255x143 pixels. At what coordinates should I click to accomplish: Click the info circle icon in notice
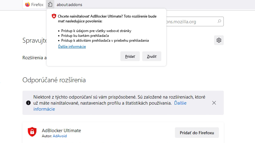point(28,103)
